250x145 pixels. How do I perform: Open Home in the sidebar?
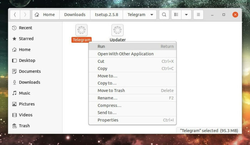point(35,50)
